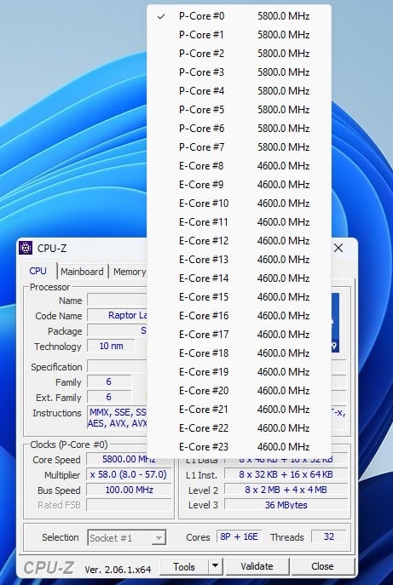Select P-Core #7 clock entry
Viewport: 393px width, 585px height.
[x=239, y=147]
